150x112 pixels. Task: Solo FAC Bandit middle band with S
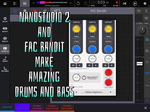[x=96, y=65]
